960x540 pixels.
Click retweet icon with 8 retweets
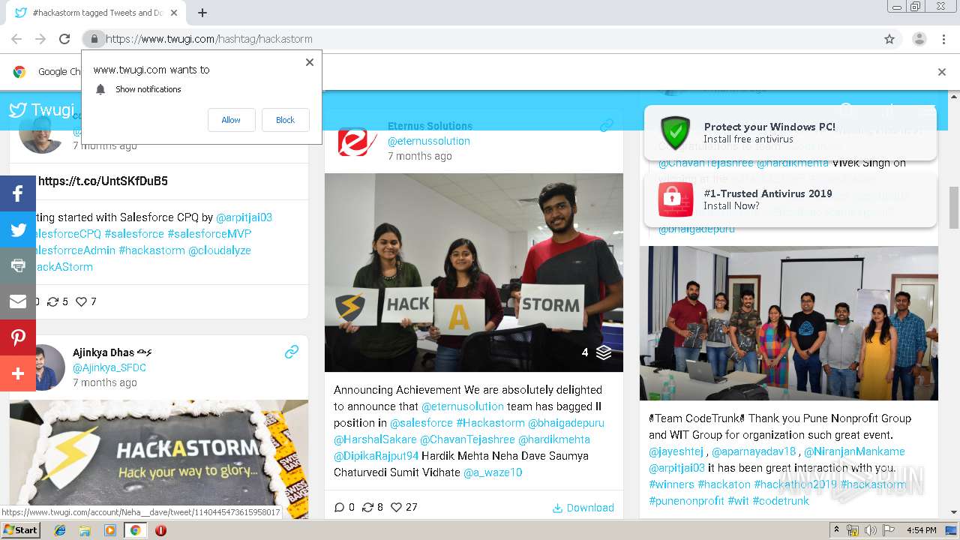tap(367, 507)
